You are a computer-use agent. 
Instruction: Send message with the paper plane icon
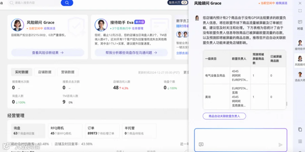[x=280, y=145]
